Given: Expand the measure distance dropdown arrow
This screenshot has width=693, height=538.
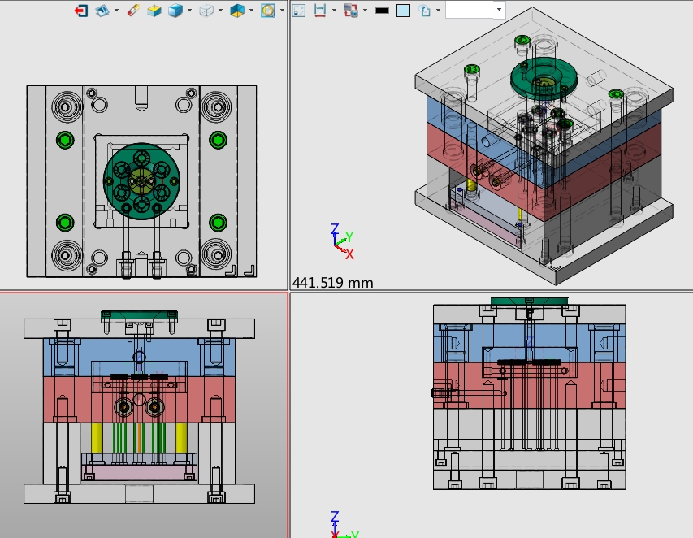Looking at the screenshot, I should click(x=334, y=11).
